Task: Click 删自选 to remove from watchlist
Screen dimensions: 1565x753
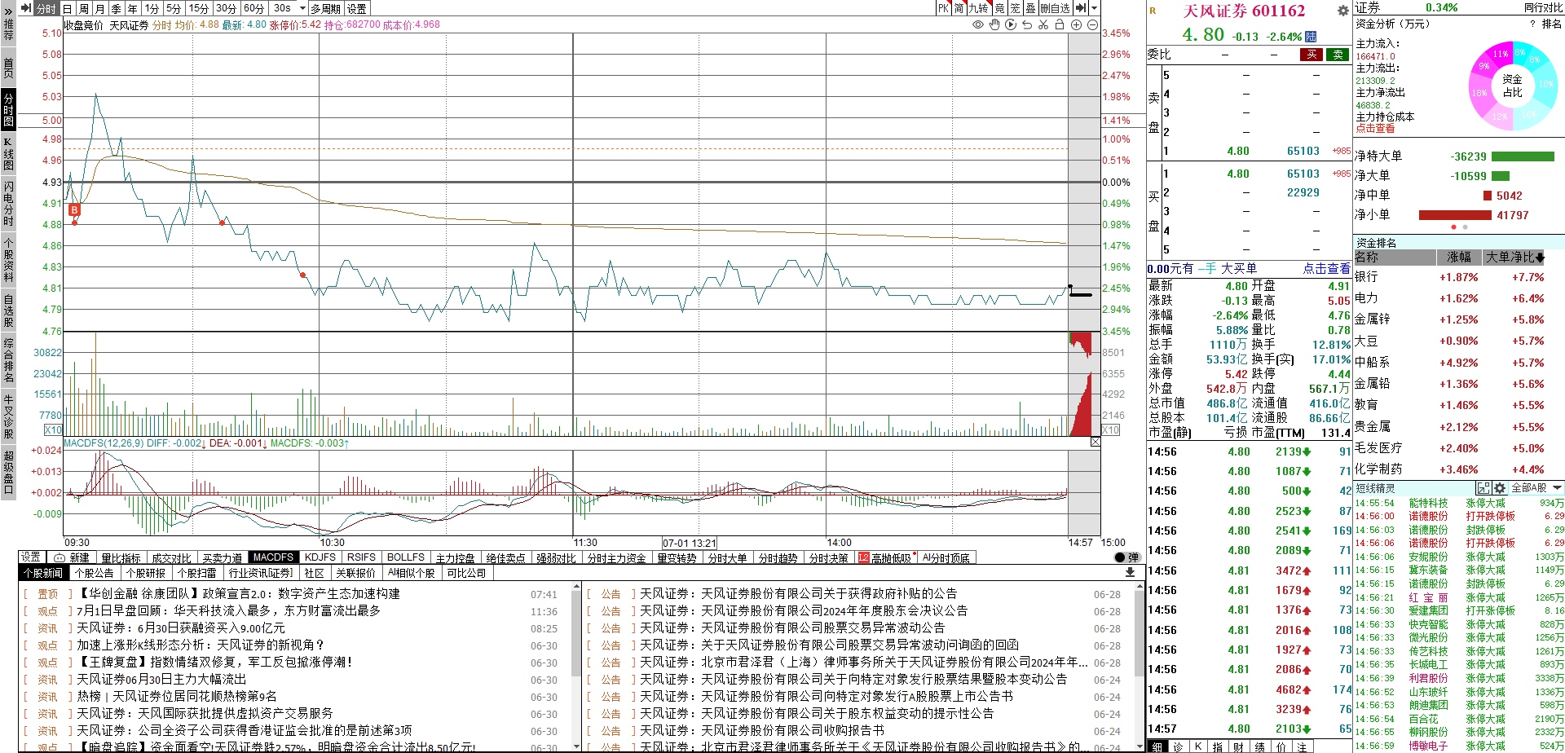Action: click(1055, 8)
